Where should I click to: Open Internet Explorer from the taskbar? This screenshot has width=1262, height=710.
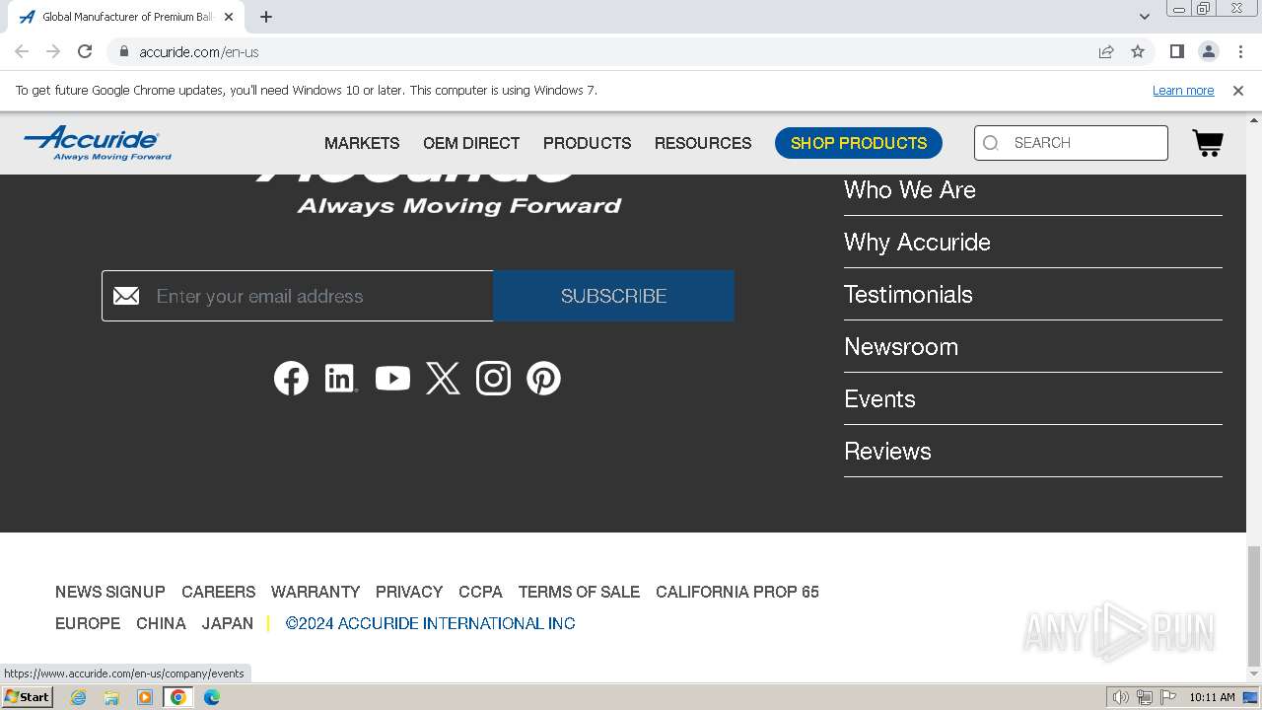click(79, 697)
